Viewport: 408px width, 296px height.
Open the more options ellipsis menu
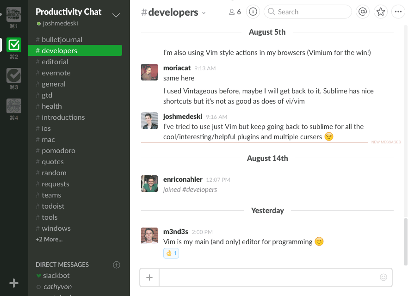(397, 12)
